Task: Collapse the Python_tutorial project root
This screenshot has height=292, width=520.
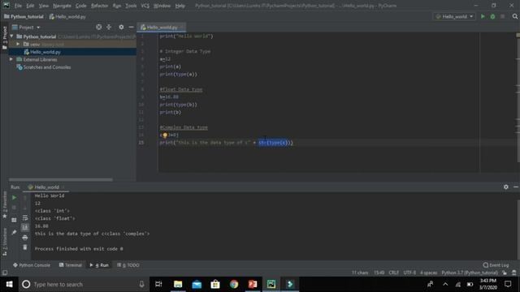Action: tap(11, 36)
